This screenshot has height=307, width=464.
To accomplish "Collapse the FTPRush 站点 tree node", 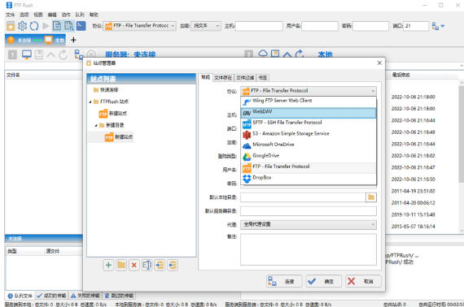I will 90,102.
